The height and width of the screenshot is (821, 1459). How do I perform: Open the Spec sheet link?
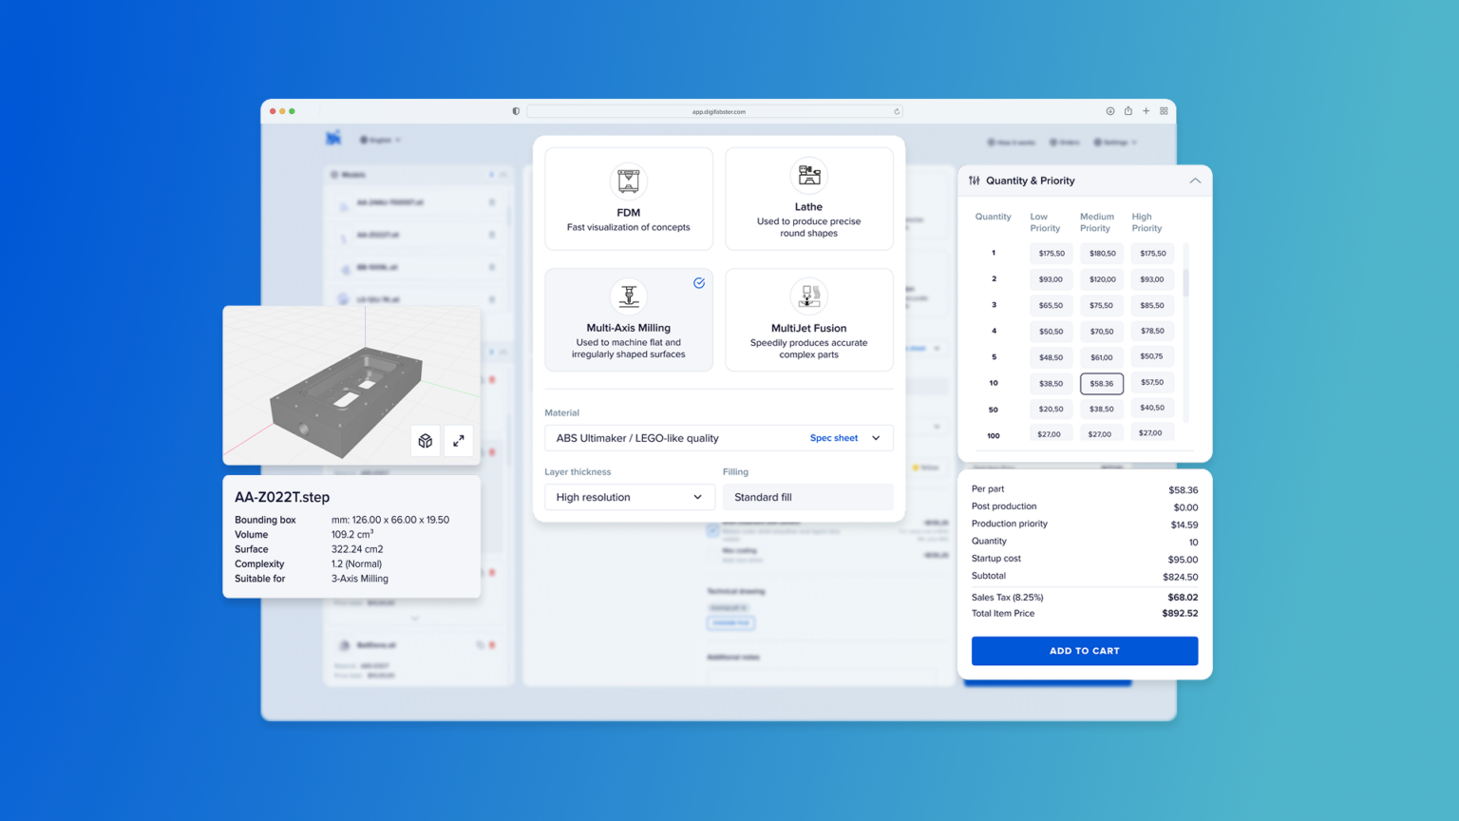833,438
